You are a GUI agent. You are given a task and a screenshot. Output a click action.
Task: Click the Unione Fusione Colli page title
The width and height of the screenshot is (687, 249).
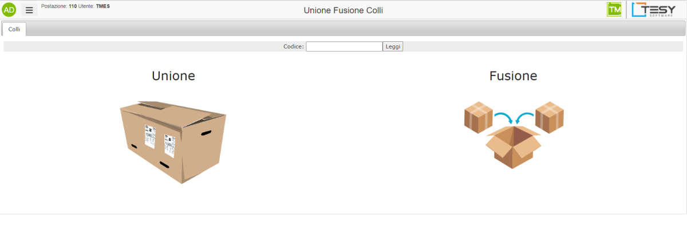(x=343, y=10)
